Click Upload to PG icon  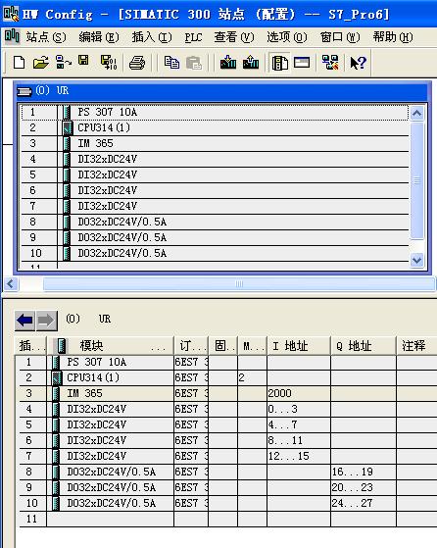(x=251, y=63)
